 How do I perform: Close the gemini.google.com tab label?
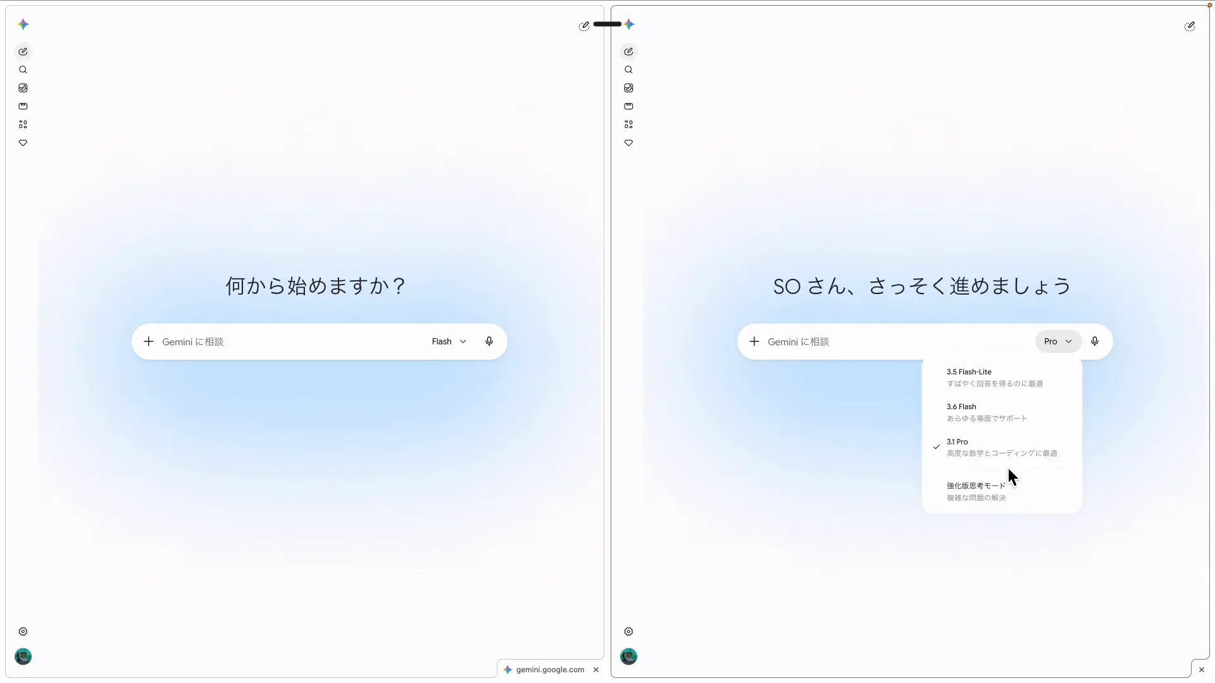pyautogui.click(x=596, y=670)
